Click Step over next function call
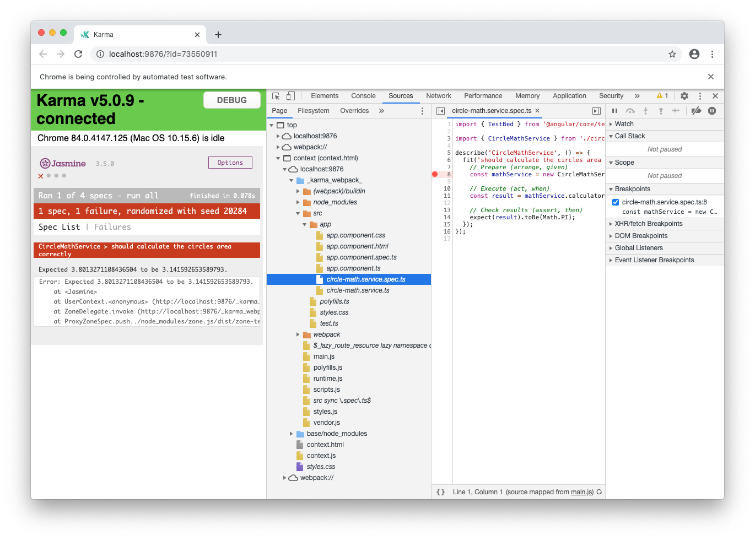Screen dimensions: 755x540 point(630,111)
